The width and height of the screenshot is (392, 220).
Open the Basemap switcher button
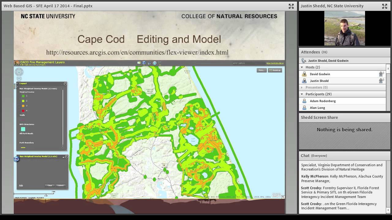click(x=275, y=70)
